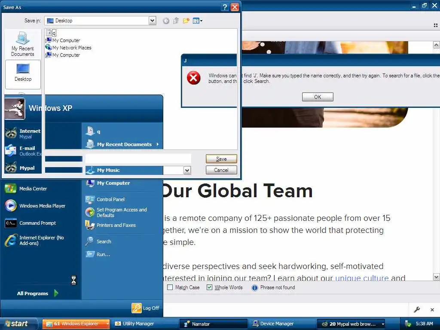440x330 pixels.
Task: Click the Start menu user picture
Action: (15, 109)
